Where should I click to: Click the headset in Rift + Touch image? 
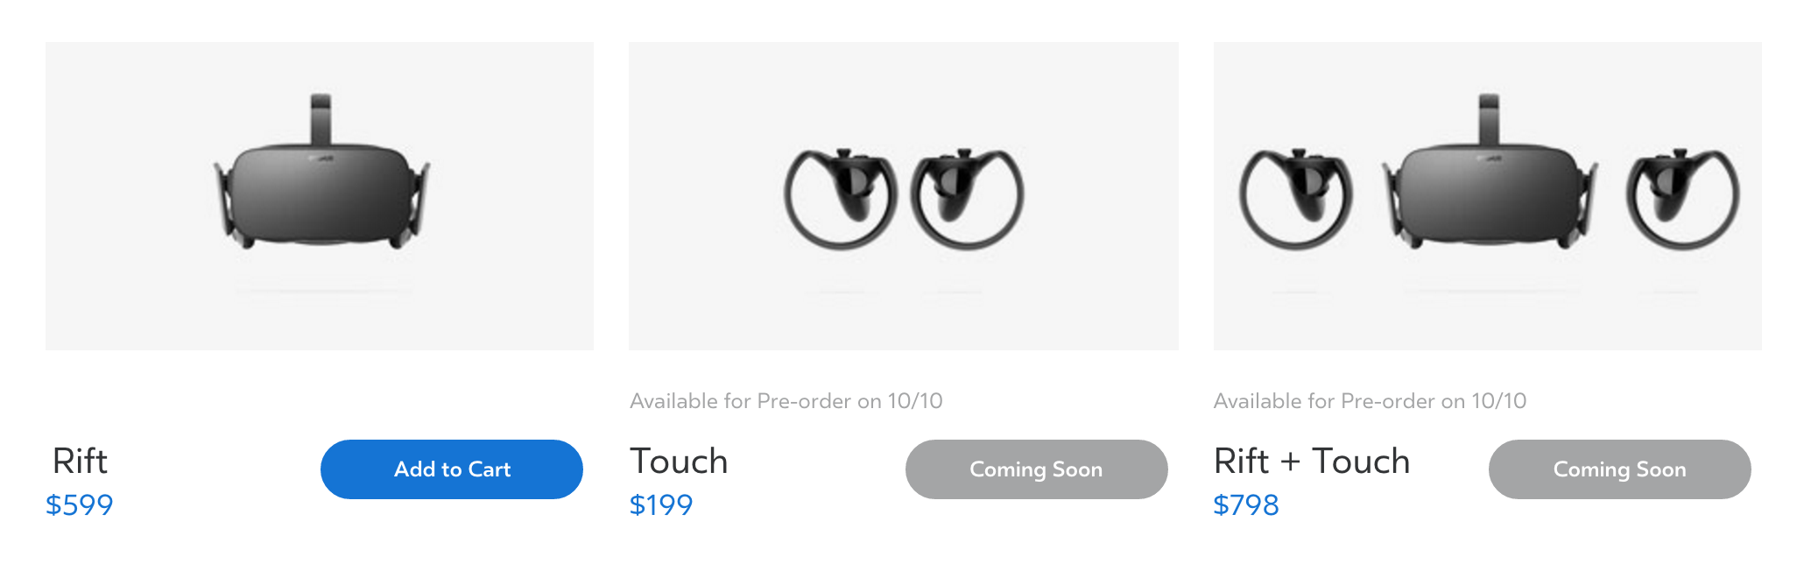[x=1489, y=173]
